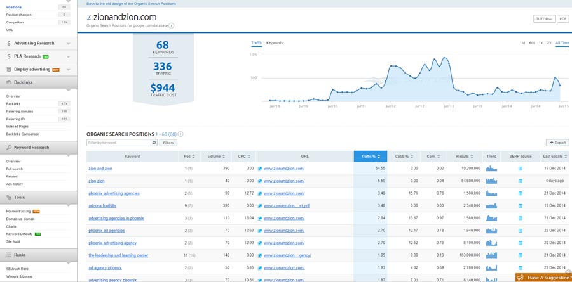Open trend chart for arizona foothills
The height and width of the screenshot is (282, 572).
pos(491,205)
